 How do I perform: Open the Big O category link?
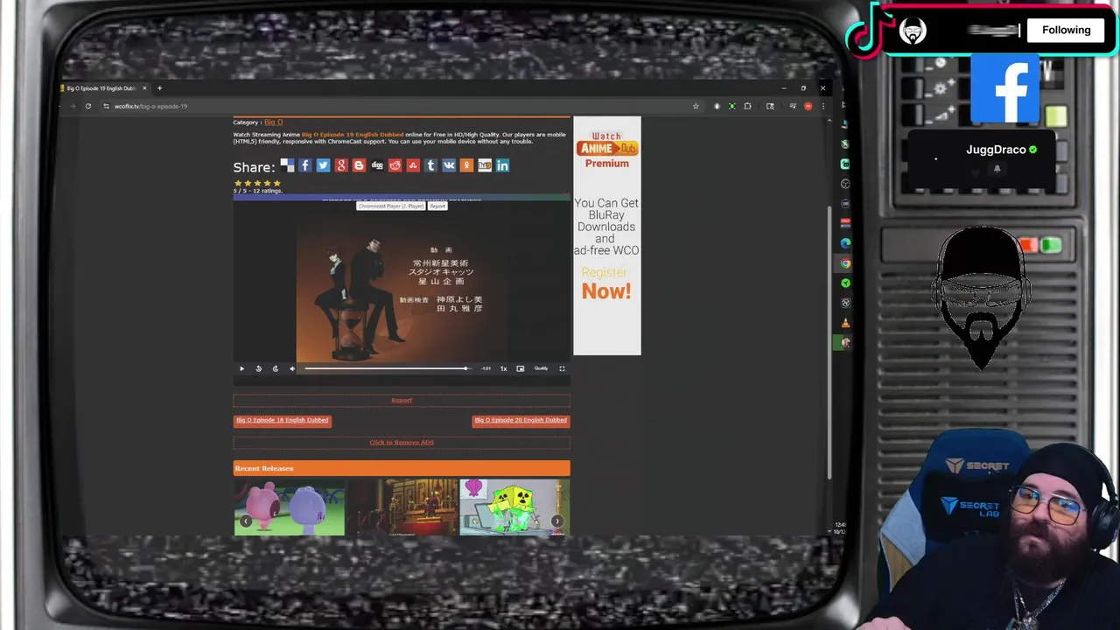coord(274,122)
